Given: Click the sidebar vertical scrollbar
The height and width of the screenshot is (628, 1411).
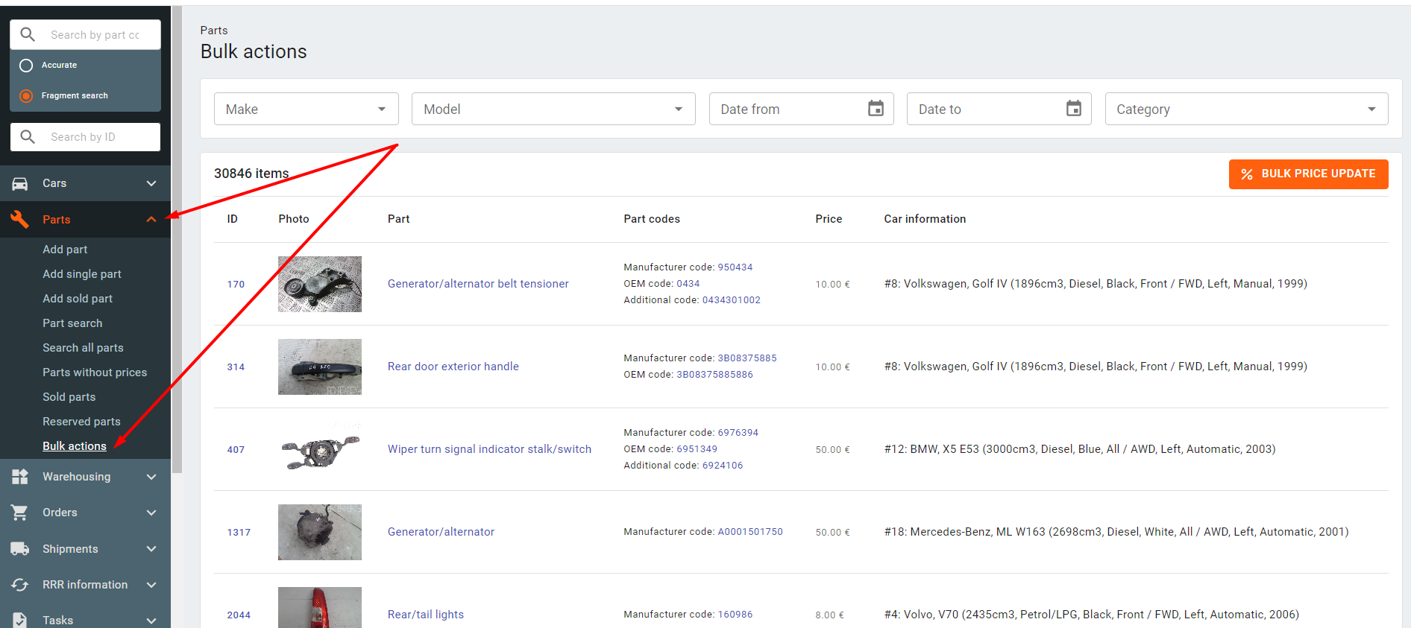Looking at the screenshot, I should [x=177, y=238].
